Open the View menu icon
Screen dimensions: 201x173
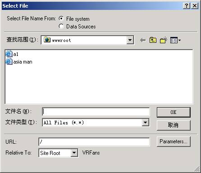(x=175, y=40)
